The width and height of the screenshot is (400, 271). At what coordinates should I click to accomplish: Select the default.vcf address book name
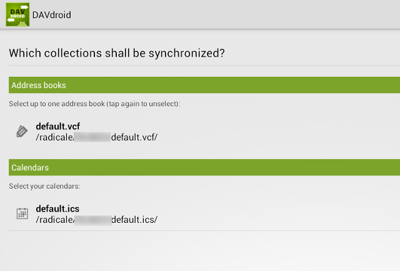tap(58, 126)
